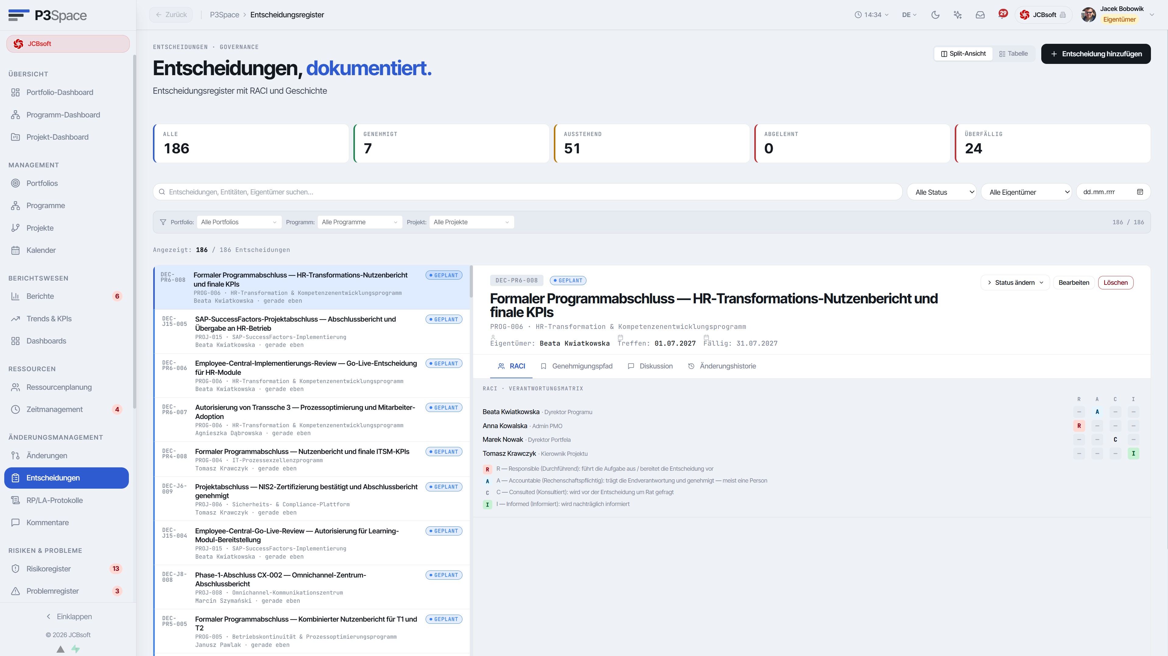Click the triangle icon at sidebar bottom
Viewport: 1168px width, 656px height.
tap(60, 649)
